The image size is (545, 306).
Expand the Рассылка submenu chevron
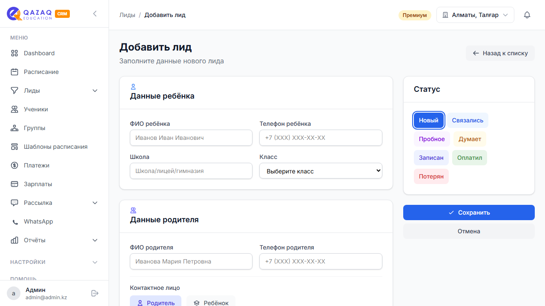coord(95,203)
